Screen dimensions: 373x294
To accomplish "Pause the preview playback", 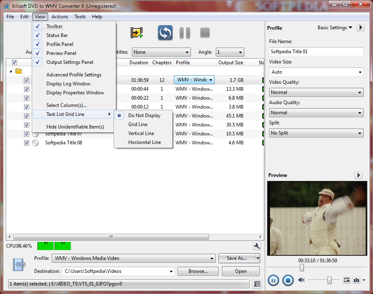I will (273, 281).
